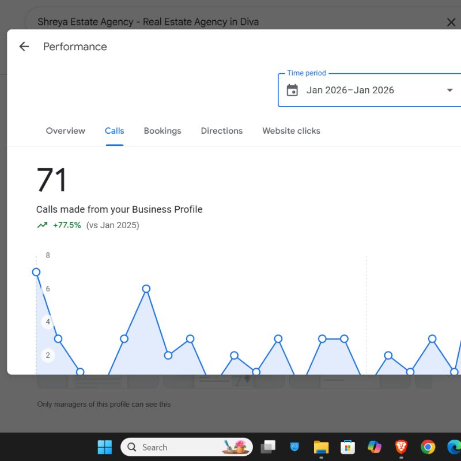Click the back arrow beside Performance

pos(24,47)
